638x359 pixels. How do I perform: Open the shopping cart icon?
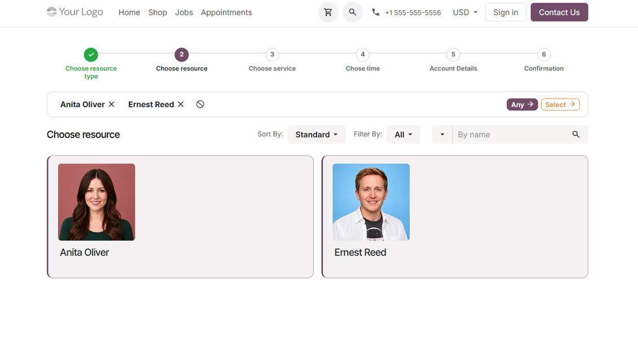coord(328,12)
